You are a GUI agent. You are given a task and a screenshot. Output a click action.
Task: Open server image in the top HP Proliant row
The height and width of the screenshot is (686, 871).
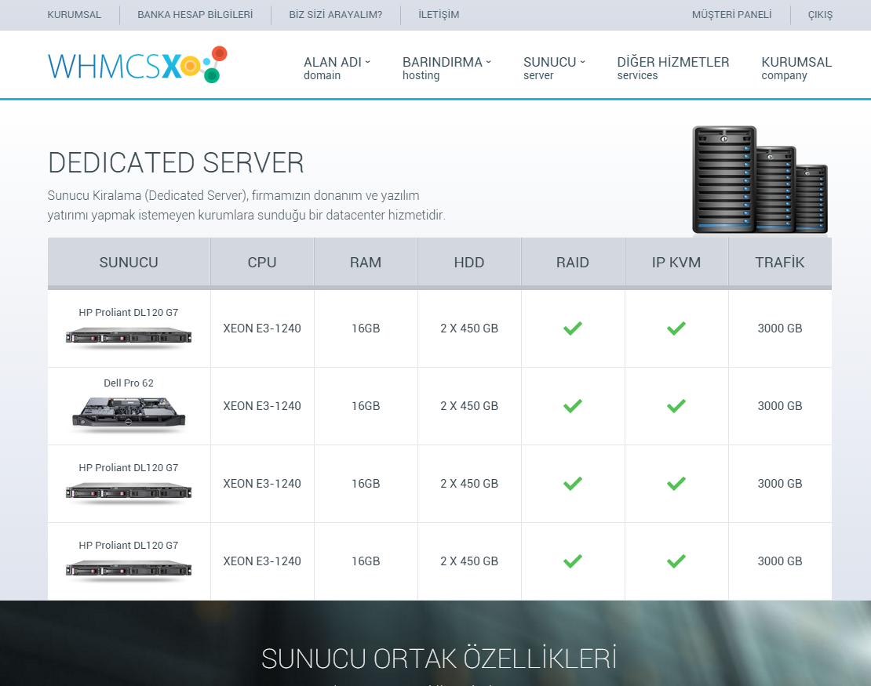(129, 336)
